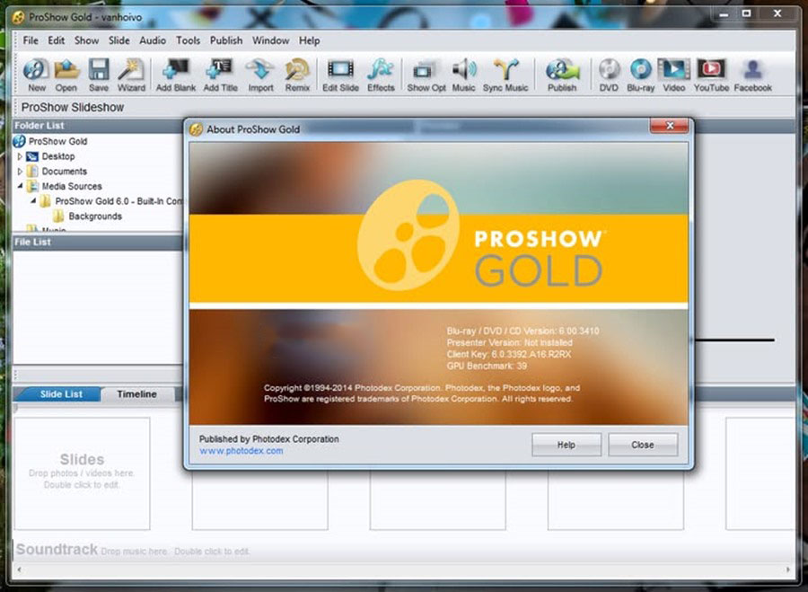Click the Facebook share icon
Screen dimensions: 808x592
click(752, 72)
